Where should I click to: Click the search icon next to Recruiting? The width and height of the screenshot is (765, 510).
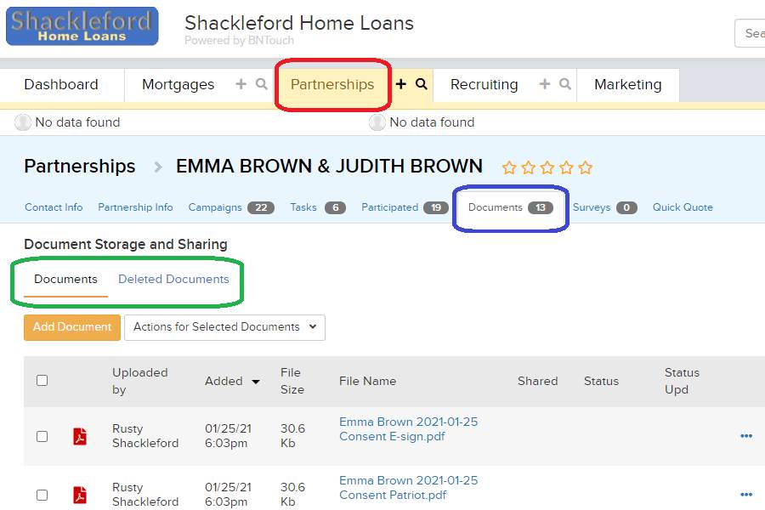[x=565, y=84]
